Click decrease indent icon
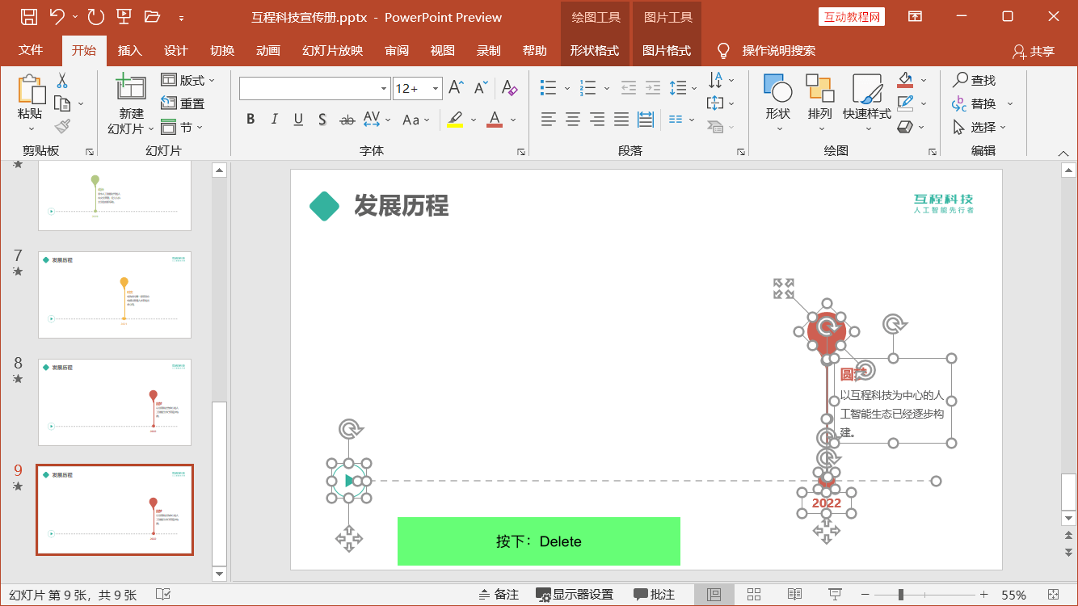 (x=628, y=87)
